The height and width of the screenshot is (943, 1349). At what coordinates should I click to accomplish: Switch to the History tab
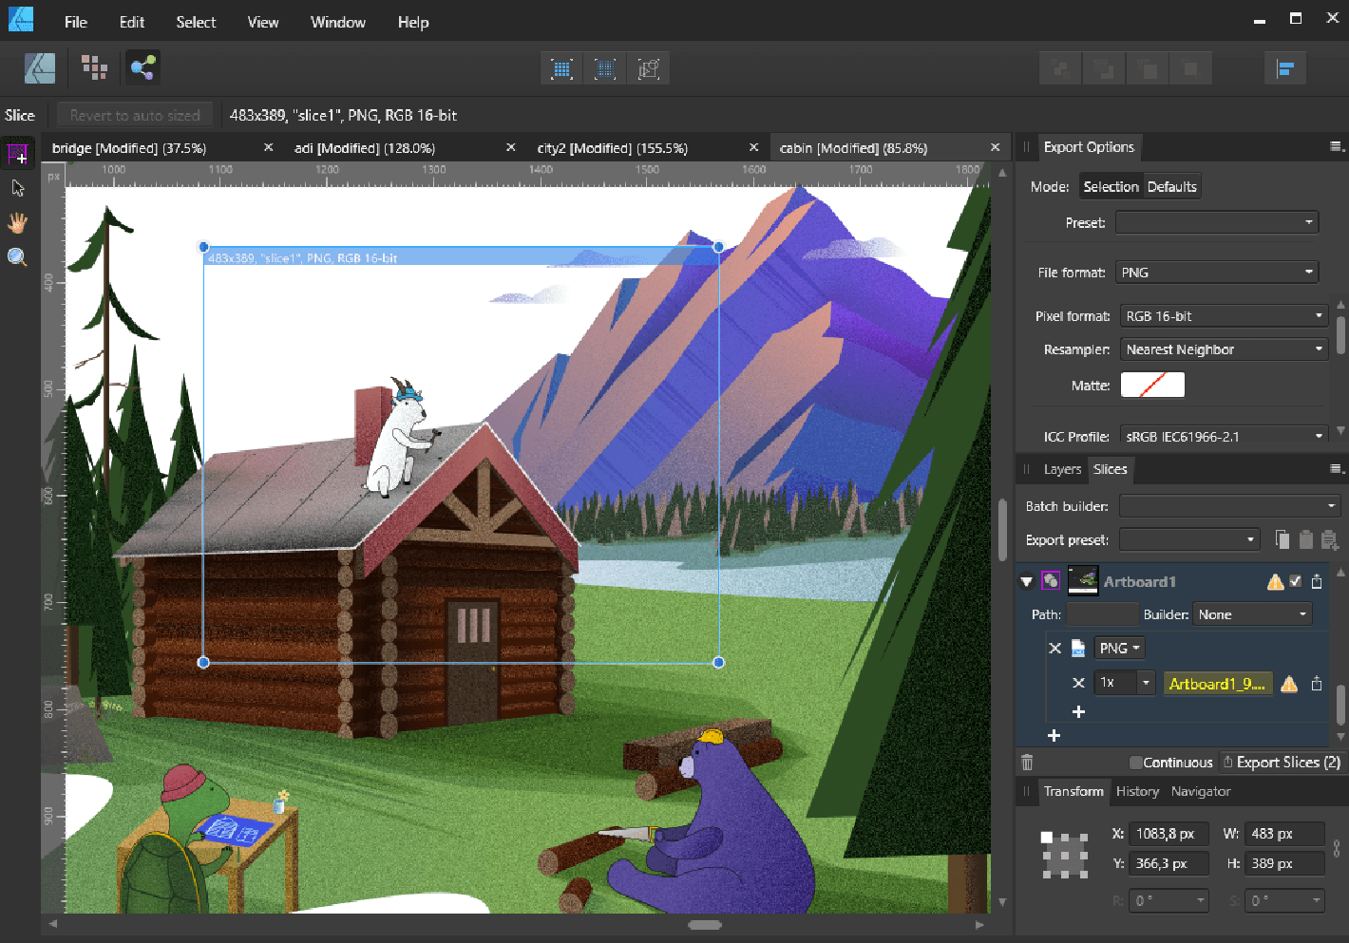click(1137, 791)
